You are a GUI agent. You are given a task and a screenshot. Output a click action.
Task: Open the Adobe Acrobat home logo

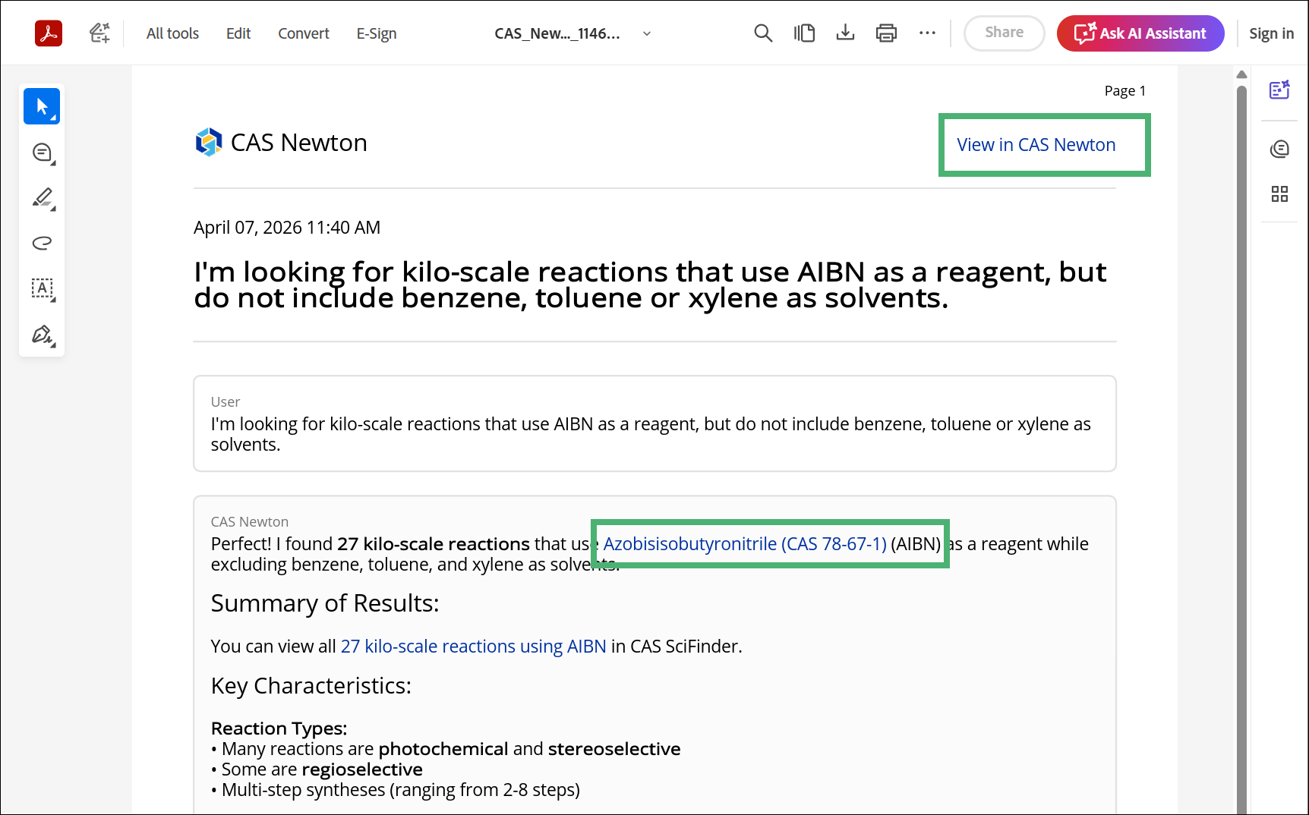[49, 33]
